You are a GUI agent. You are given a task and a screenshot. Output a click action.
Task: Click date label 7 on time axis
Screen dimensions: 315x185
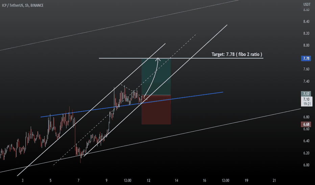click(78, 180)
